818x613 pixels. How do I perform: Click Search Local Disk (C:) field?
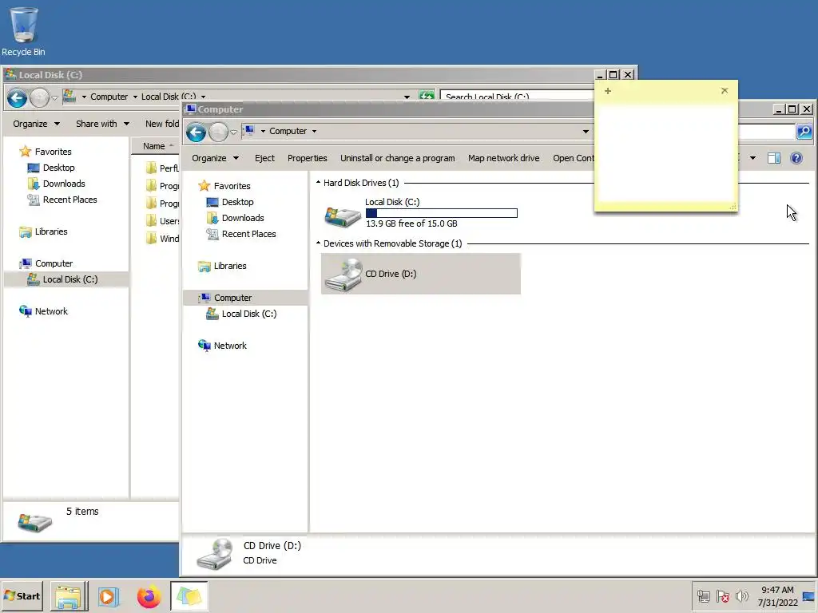click(x=518, y=96)
